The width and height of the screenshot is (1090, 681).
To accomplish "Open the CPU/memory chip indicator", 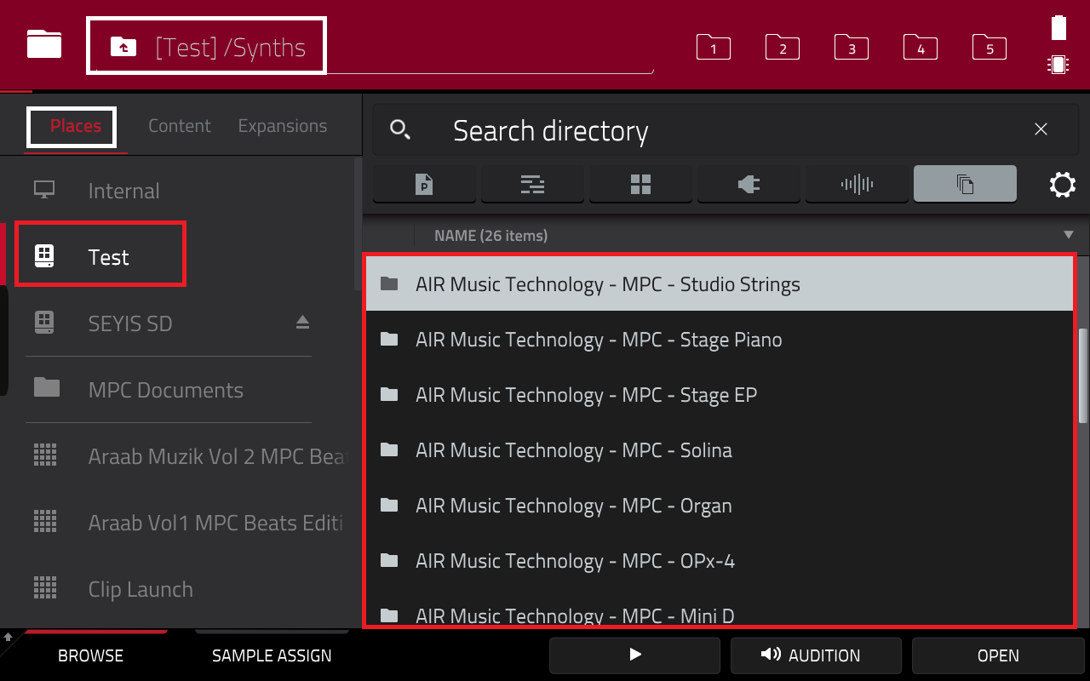I will [x=1058, y=65].
